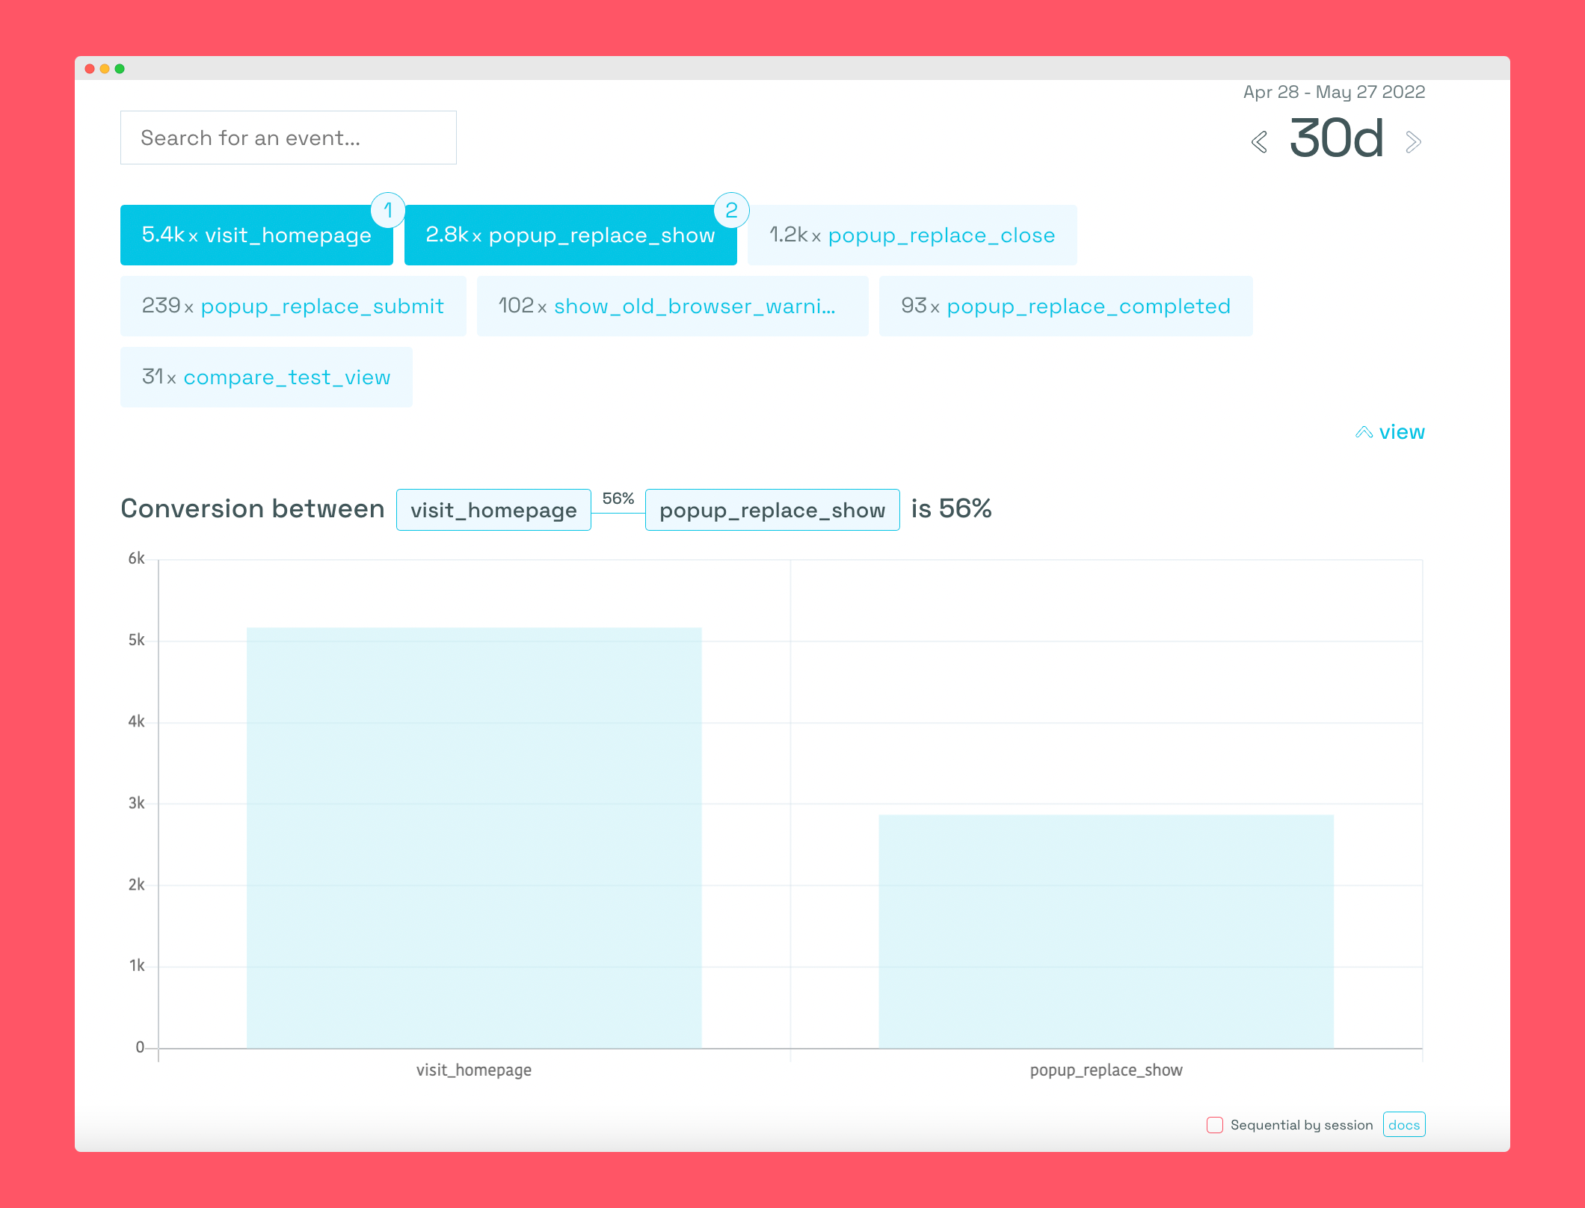Select the show_old_browser_warni... event chip
This screenshot has height=1208, width=1585.
click(673, 306)
